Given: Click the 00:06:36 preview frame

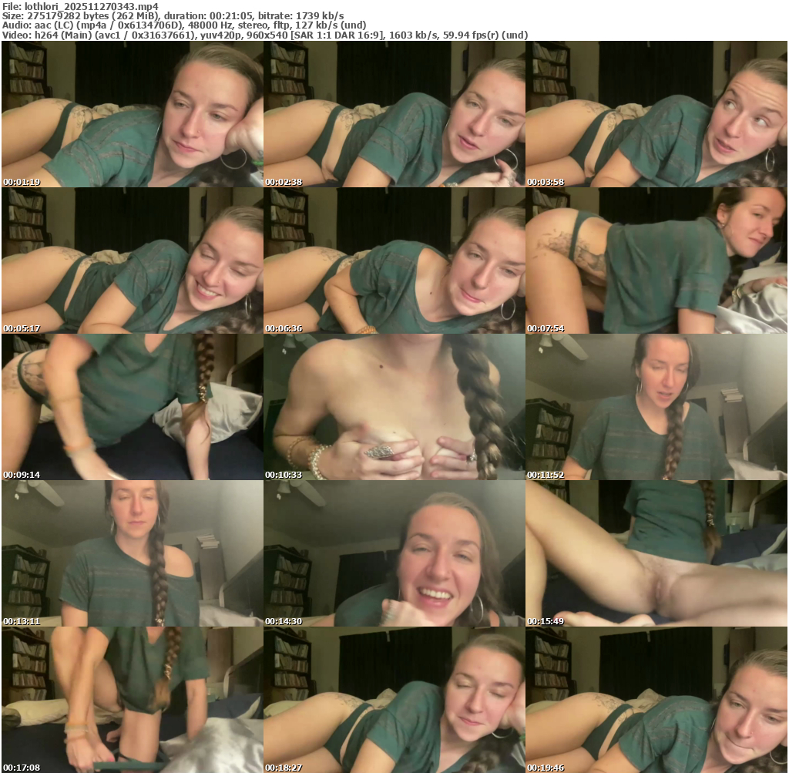Looking at the screenshot, I should [394, 260].
